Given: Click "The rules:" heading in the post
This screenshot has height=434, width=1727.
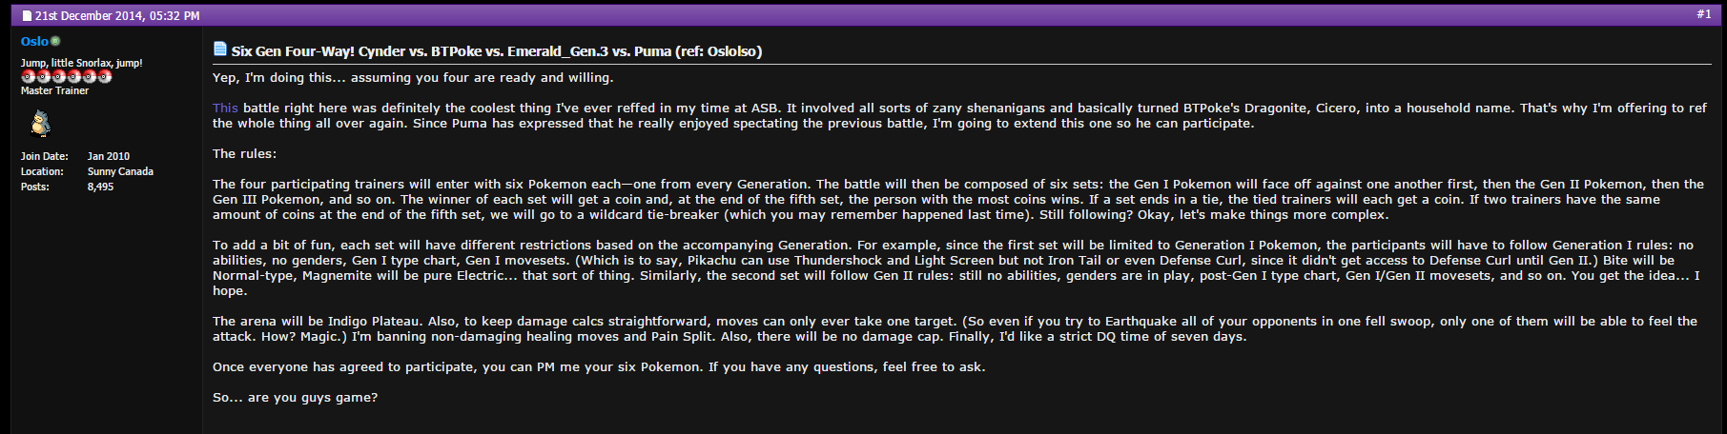Looking at the screenshot, I should pos(244,153).
